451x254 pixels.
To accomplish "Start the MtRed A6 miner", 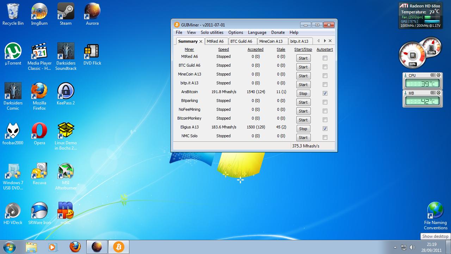I will point(303,58).
